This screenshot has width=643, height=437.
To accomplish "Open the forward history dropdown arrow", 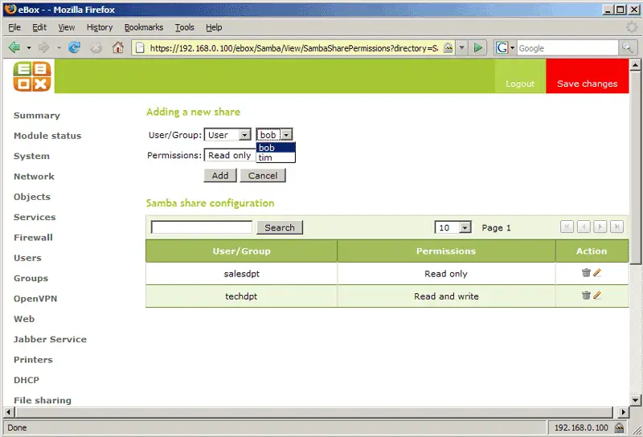I will (x=59, y=48).
